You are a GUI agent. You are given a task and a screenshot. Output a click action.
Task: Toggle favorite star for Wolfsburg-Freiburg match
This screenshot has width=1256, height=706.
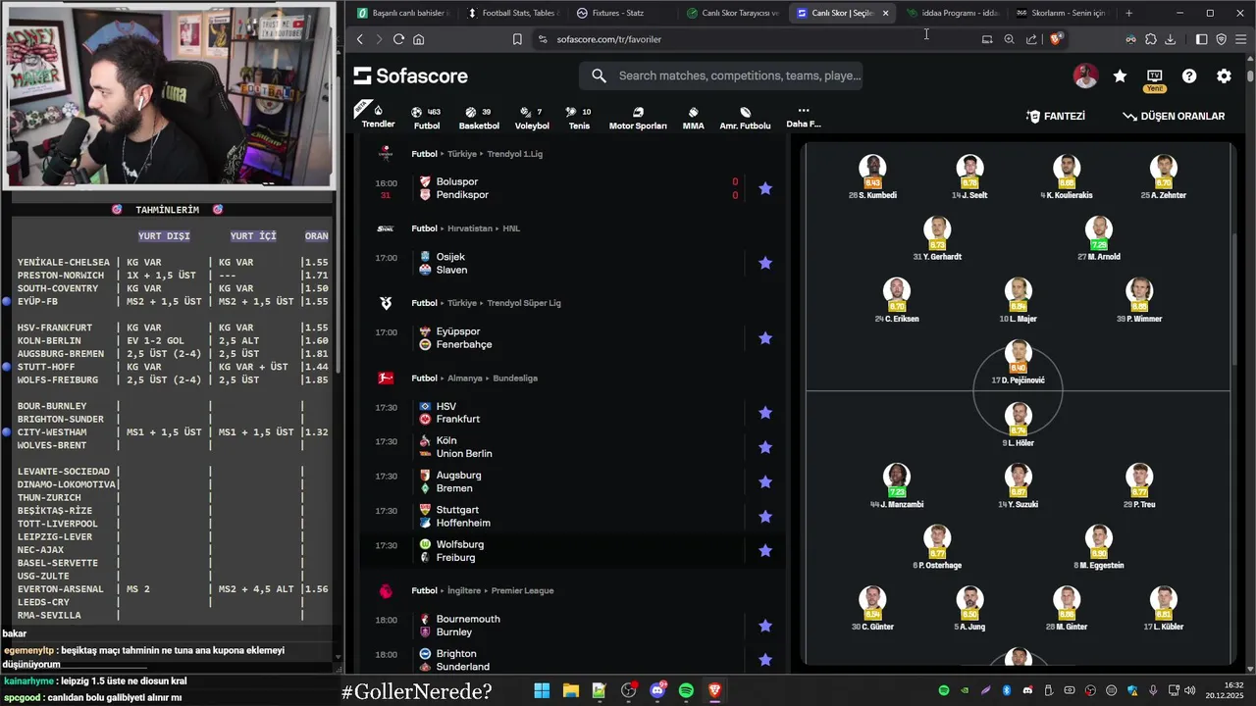click(x=765, y=551)
